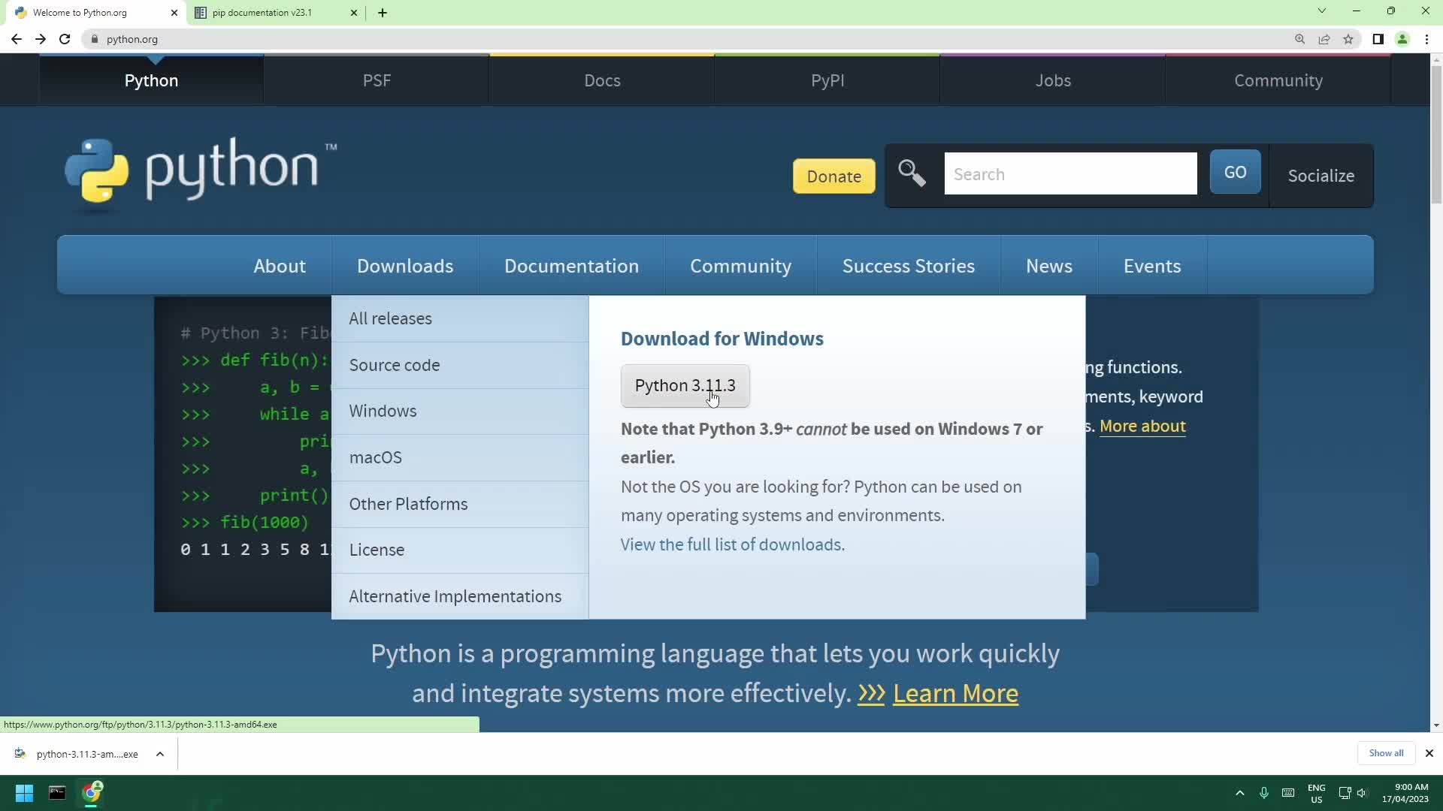Click the microphone icon in the system tray
Screen dimensions: 1443x811
[x=1264, y=793]
